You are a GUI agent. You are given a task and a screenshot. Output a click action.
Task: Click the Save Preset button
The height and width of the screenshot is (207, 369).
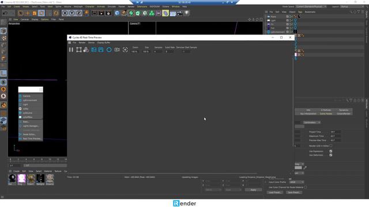pyautogui.click(x=294, y=193)
